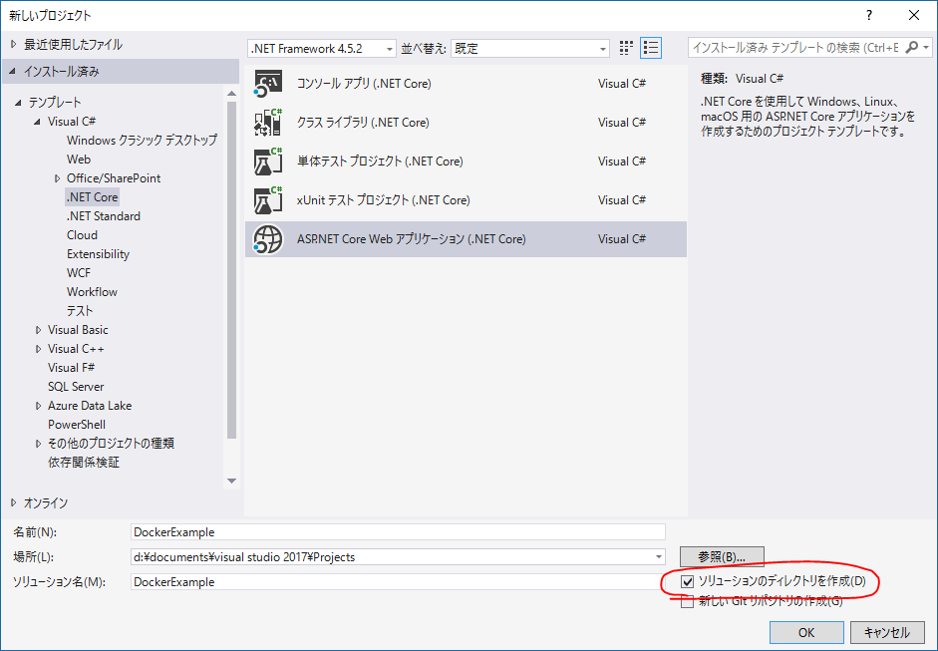The image size is (938, 651).
Task: Click the template search input box
Action: (x=795, y=47)
